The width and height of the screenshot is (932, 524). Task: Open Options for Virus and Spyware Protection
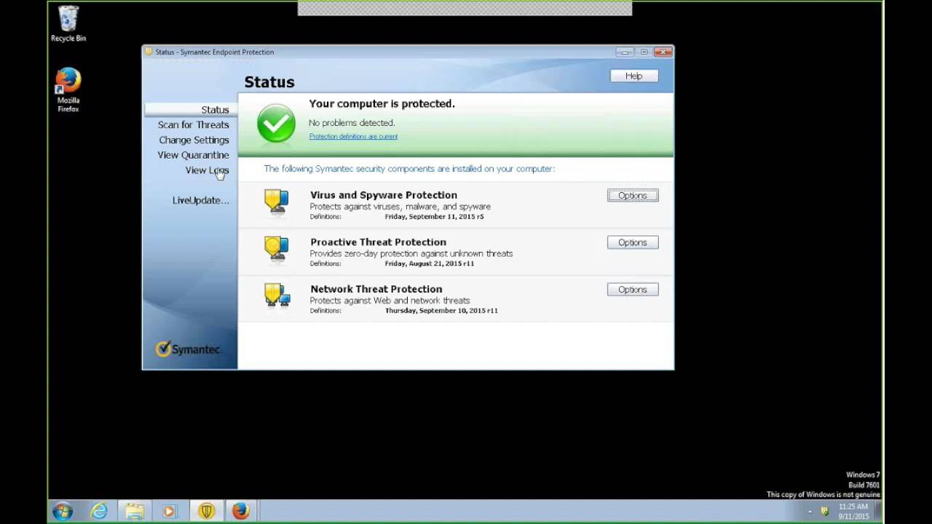[x=633, y=195]
